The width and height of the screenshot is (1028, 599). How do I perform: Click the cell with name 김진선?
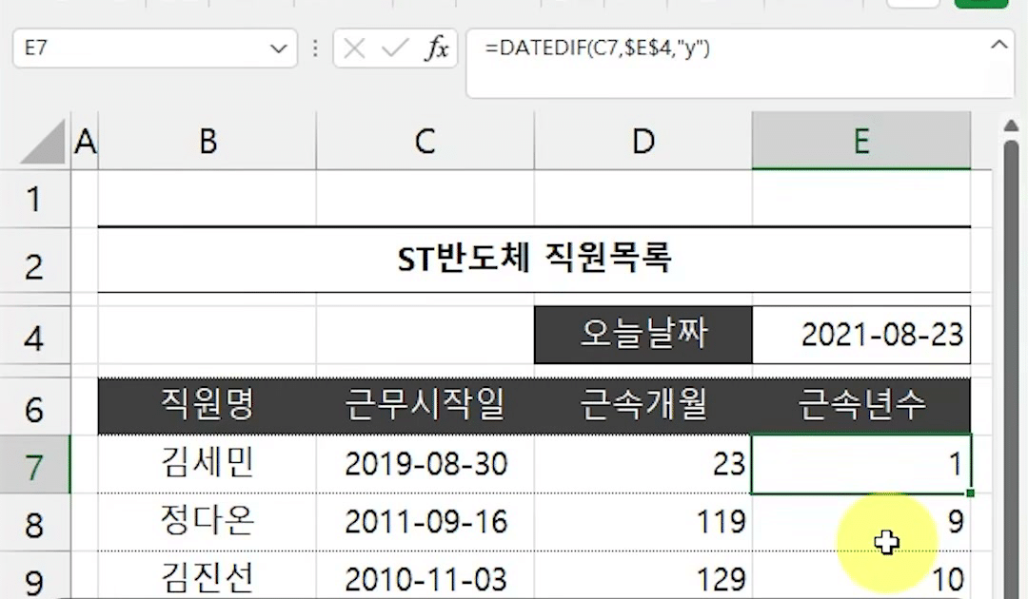coord(208,576)
